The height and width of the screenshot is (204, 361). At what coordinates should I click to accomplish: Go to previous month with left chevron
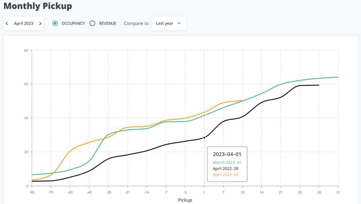point(7,23)
